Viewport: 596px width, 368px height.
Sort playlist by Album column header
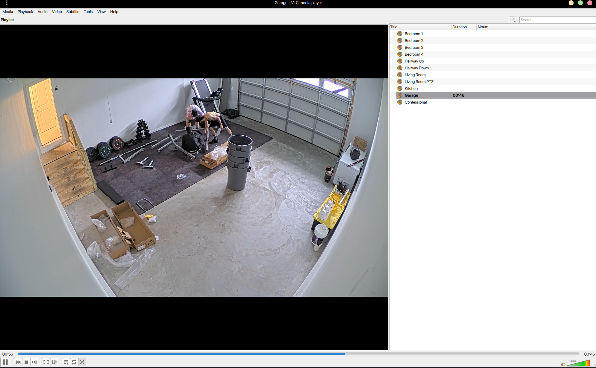click(x=536, y=27)
